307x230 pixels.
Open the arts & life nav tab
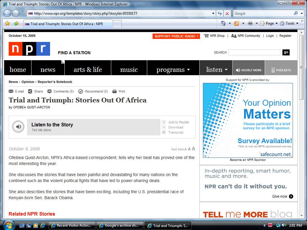tap(88, 69)
